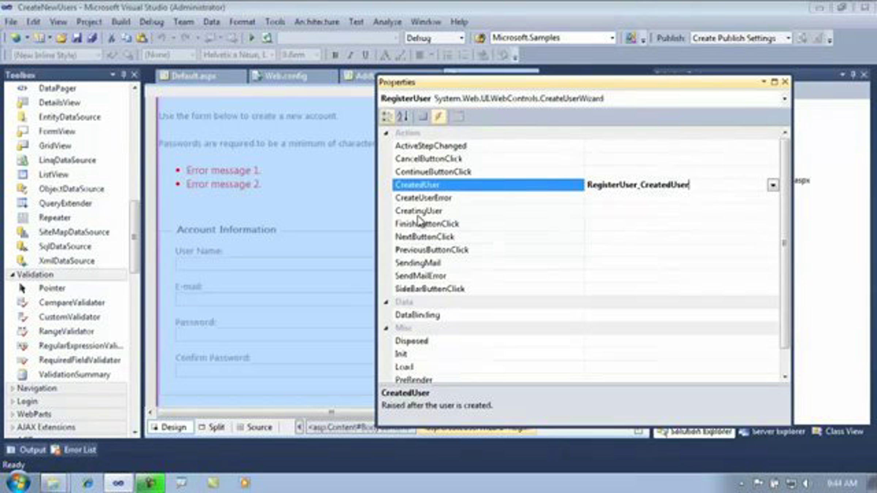Click the Cut scissors toolbar icon
Screen dimensions: 877x493
[111, 38]
